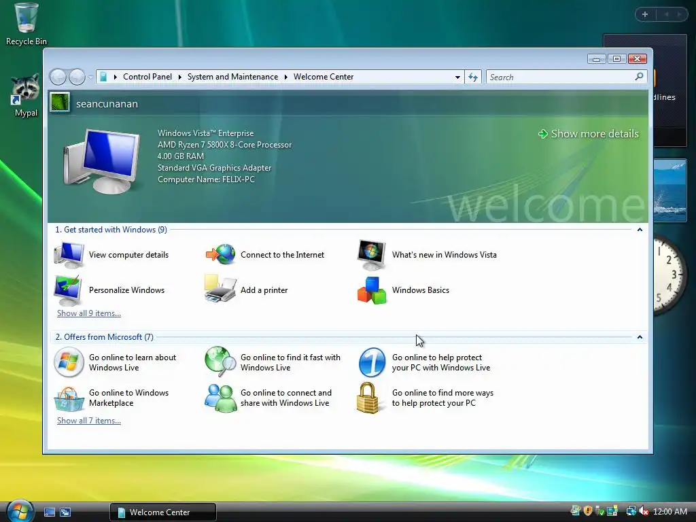The width and height of the screenshot is (696, 522).
Task: Select the Welcome Center breadcrumb
Action: (324, 77)
